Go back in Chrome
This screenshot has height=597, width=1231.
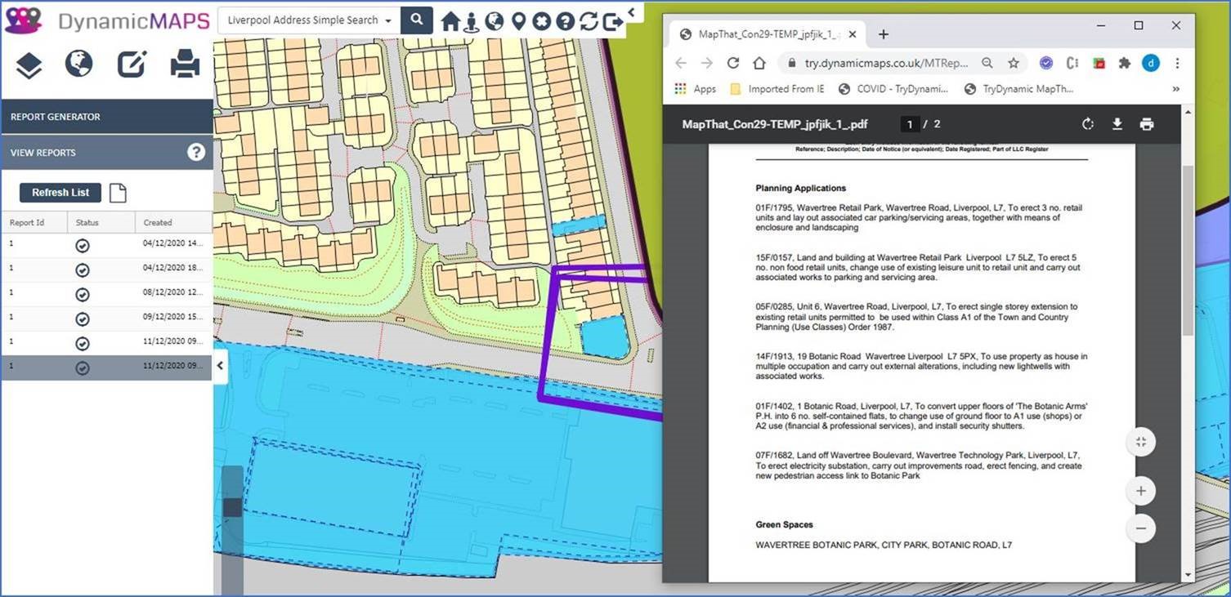[x=681, y=63]
